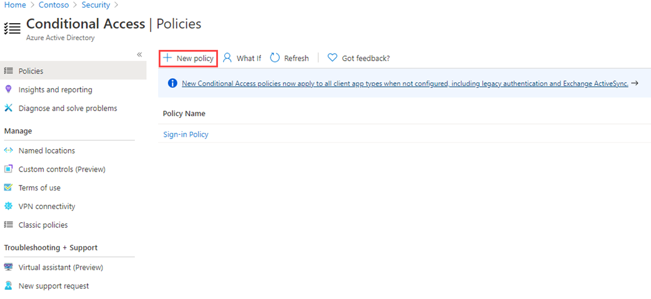Click the Refresh button label
This screenshot has height=299, width=651.
[296, 59]
